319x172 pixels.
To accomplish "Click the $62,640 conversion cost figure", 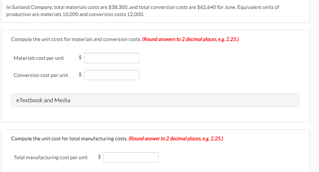I will point(207,7).
